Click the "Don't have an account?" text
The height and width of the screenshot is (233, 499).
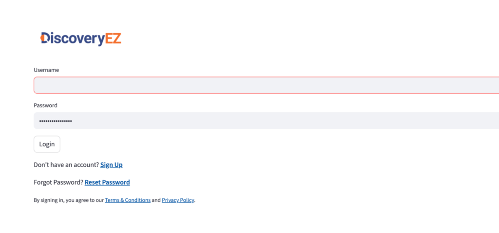(x=66, y=165)
